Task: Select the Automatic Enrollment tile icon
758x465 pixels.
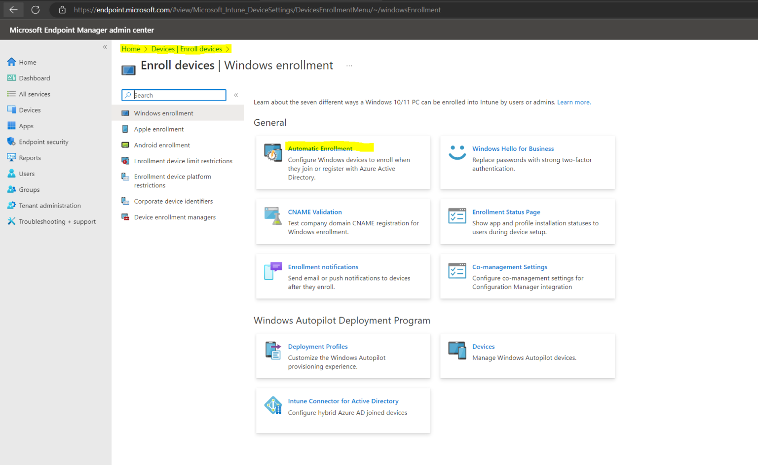Action: click(x=273, y=152)
